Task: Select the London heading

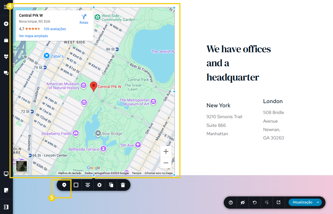Action: [273, 101]
